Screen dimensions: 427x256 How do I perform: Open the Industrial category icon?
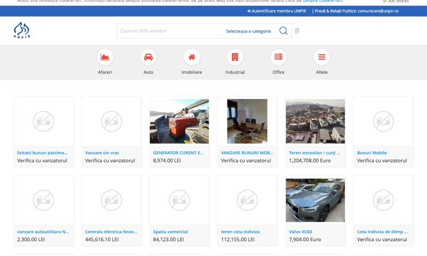coord(235,57)
